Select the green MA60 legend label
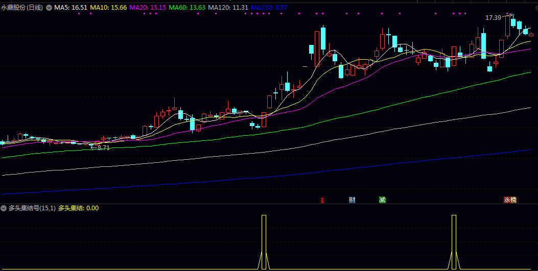The width and height of the screenshot is (538, 271). (x=187, y=8)
